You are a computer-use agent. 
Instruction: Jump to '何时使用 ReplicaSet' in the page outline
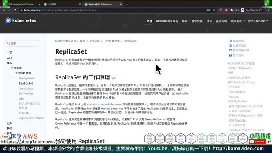tap(239, 68)
